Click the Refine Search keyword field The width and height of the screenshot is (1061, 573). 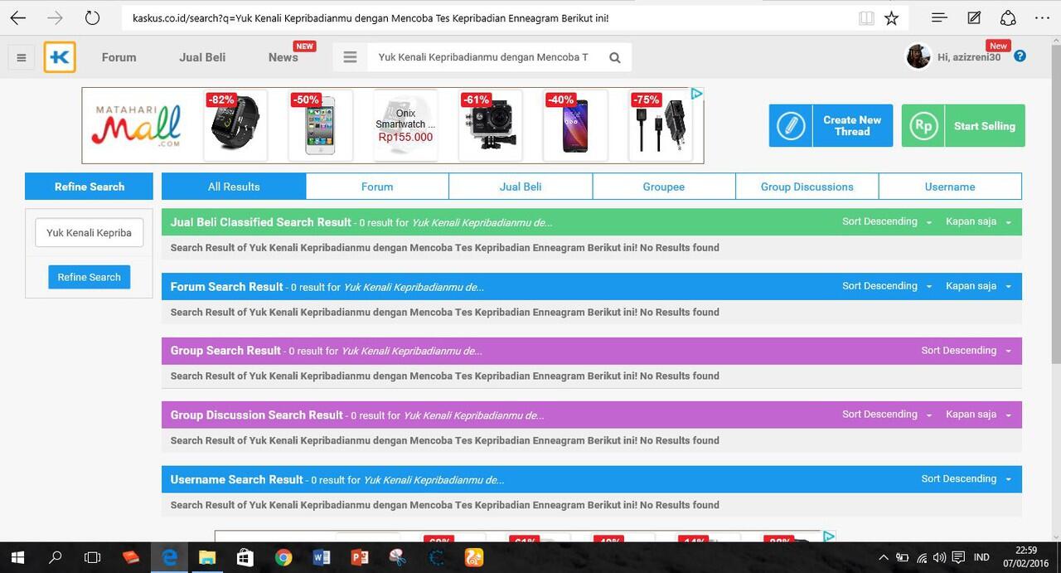click(89, 233)
